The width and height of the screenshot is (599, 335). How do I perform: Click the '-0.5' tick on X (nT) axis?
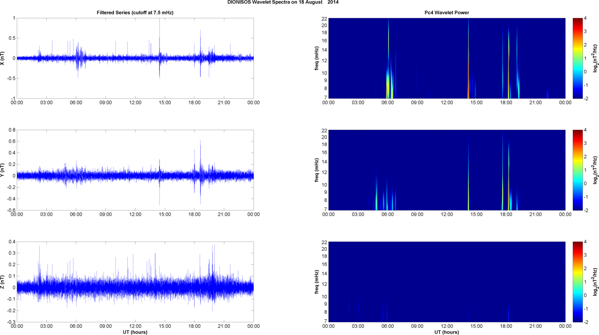tap(11, 78)
